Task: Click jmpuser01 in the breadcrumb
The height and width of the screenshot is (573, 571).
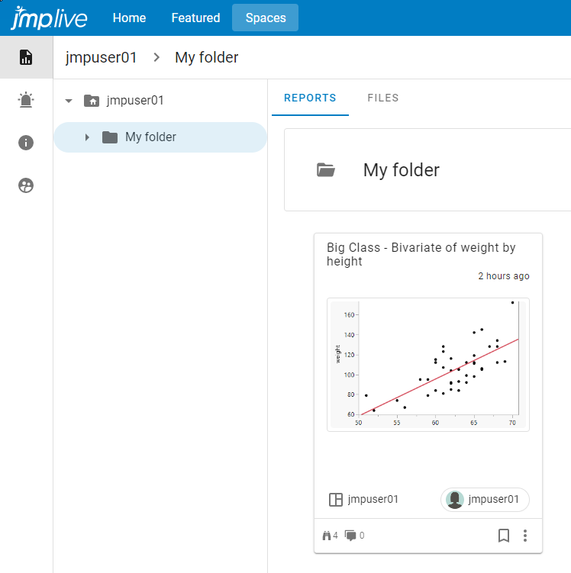Action: (x=101, y=57)
